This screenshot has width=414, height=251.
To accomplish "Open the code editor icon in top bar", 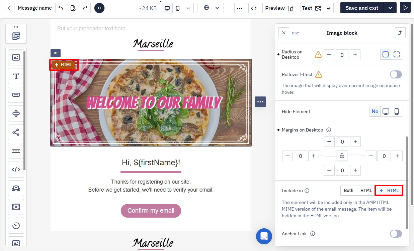I will coord(254,8).
